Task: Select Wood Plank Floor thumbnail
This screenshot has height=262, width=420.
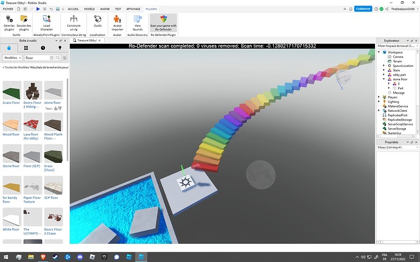Action: tap(54, 122)
